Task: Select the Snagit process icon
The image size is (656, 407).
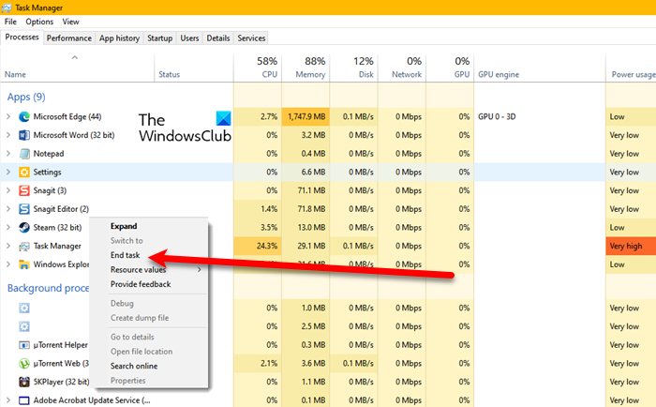Action: [24, 190]
